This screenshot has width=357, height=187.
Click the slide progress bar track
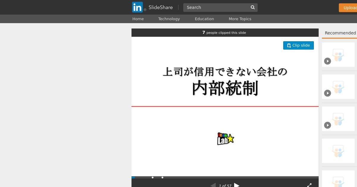point(225,178)
